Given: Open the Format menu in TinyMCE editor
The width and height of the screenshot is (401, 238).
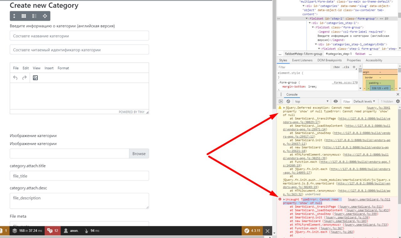Looking at the screenshot, I should coord(63,68).
